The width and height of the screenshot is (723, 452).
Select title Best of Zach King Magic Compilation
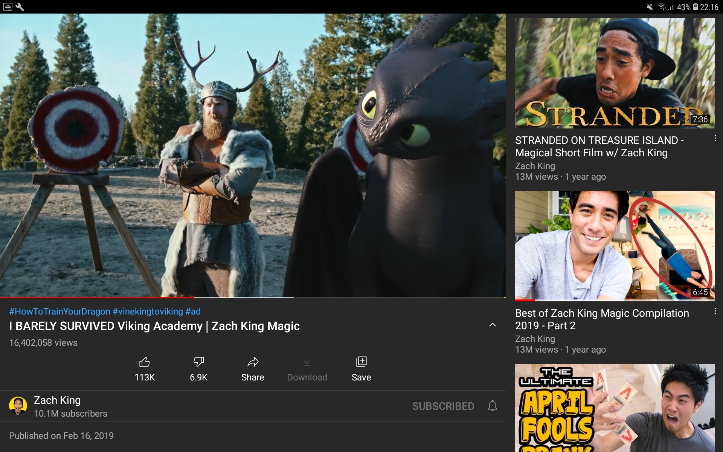point(602,319)
